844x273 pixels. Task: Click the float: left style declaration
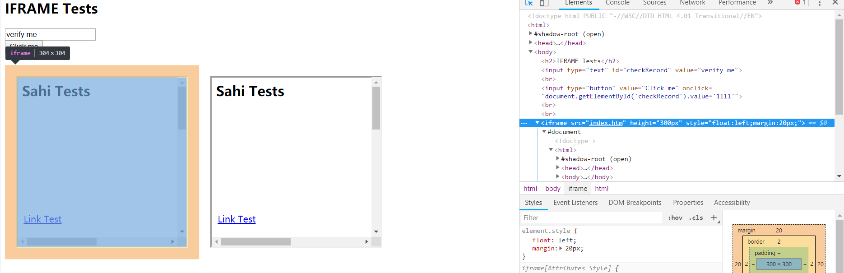(x=554, y=240)
